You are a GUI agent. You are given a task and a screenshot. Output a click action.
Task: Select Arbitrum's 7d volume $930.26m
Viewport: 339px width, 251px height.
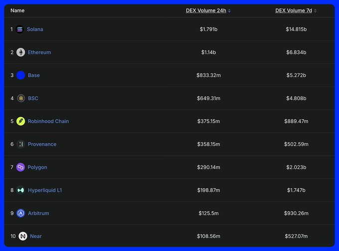(x=296, y=213)
